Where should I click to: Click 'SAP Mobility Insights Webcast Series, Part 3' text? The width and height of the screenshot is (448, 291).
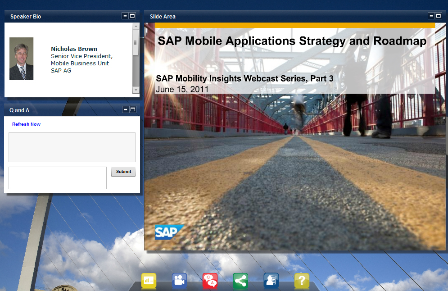[244, 78]
